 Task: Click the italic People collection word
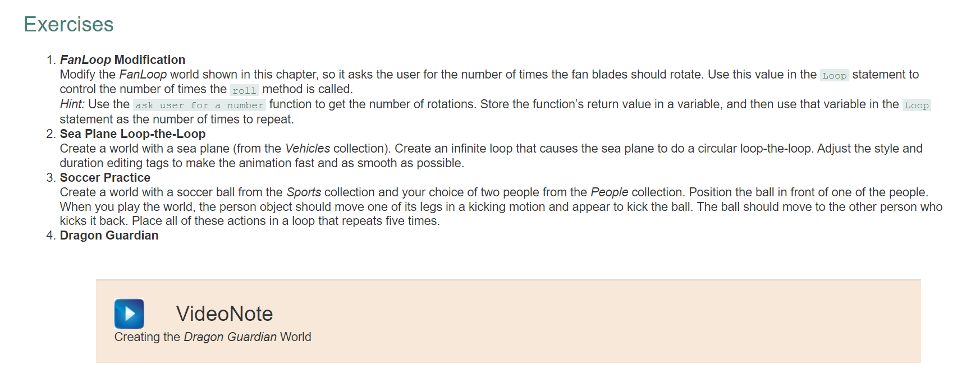(x=609, y=192)
